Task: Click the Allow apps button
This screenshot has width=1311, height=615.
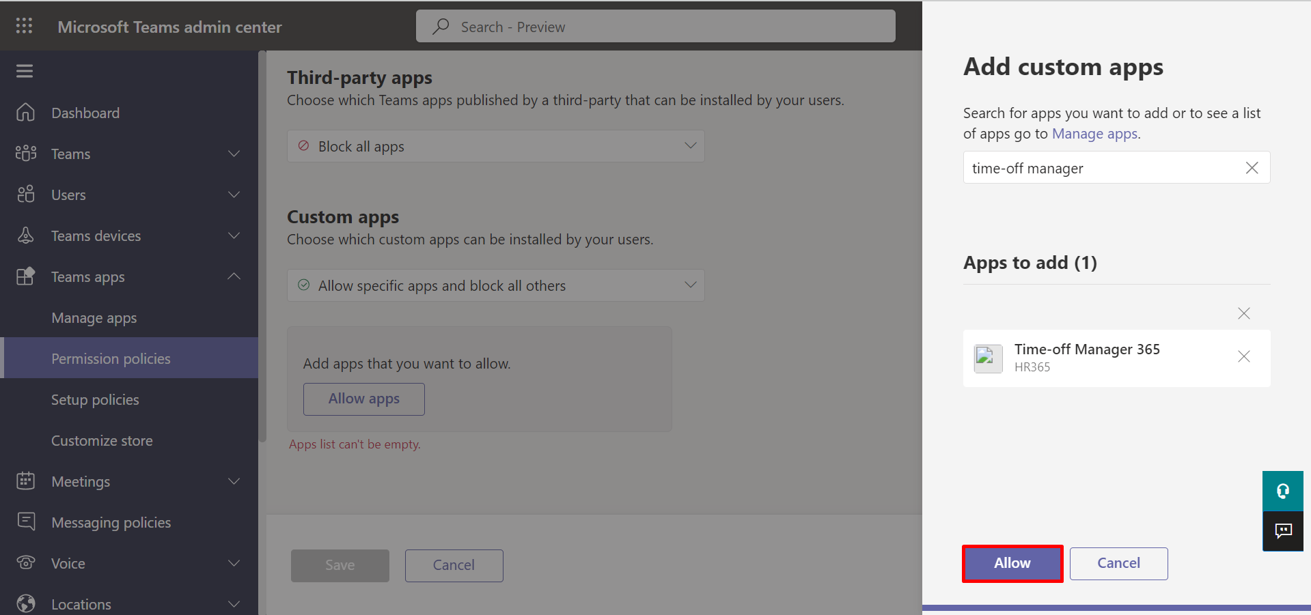Action: point(364,399)
